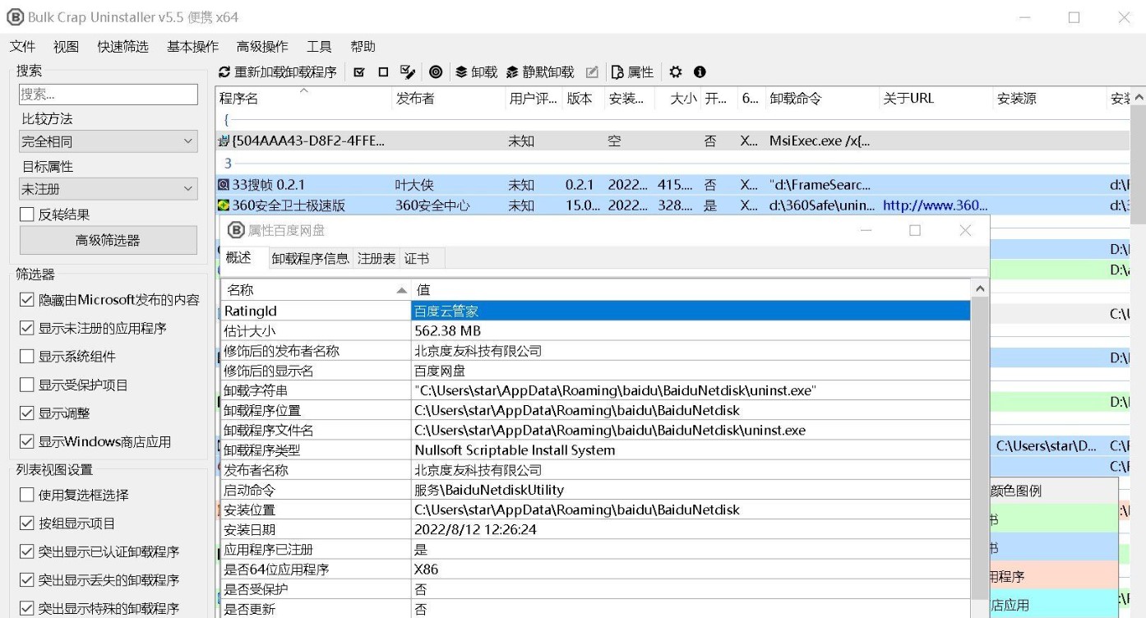The width and height of the screenshot is (1146, 618).
Task: Click the invert selection pencil-check icon
Action: tap(407, 72)
